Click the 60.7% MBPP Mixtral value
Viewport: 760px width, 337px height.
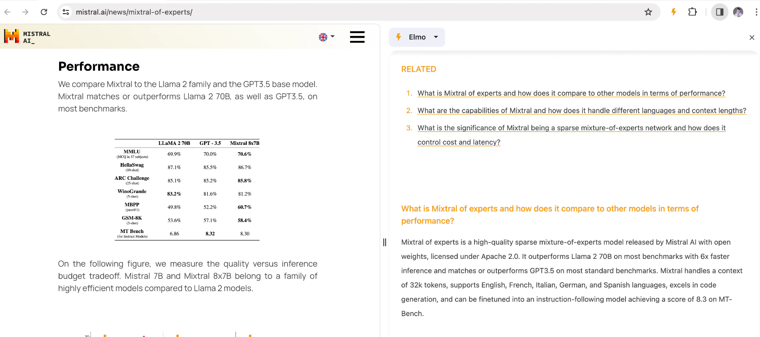[x=245, y=207]
